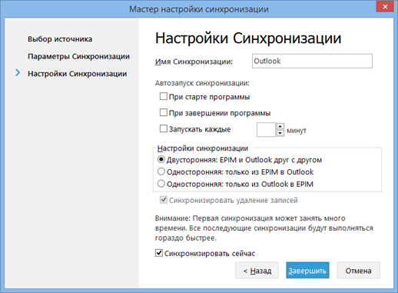Viewport: 398px width, 293px height.
Task: Enable При завершении программы checkbox
Action: click(164, 112)
